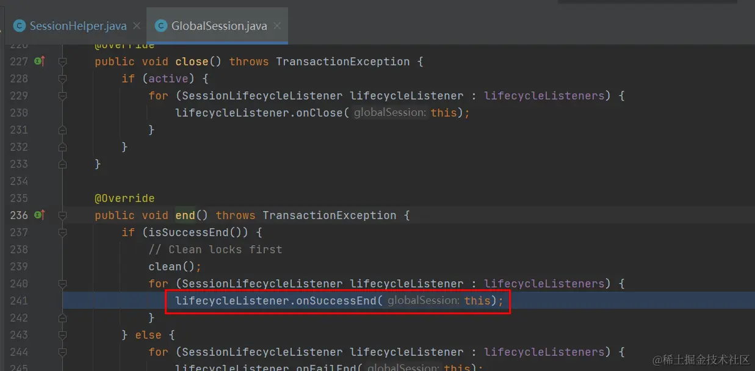The width and height of the screenshot is (755, 371).
Task: Click line number 239 in the gutter
Action: 19,267
